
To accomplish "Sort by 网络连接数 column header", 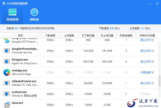I will 126,35.
